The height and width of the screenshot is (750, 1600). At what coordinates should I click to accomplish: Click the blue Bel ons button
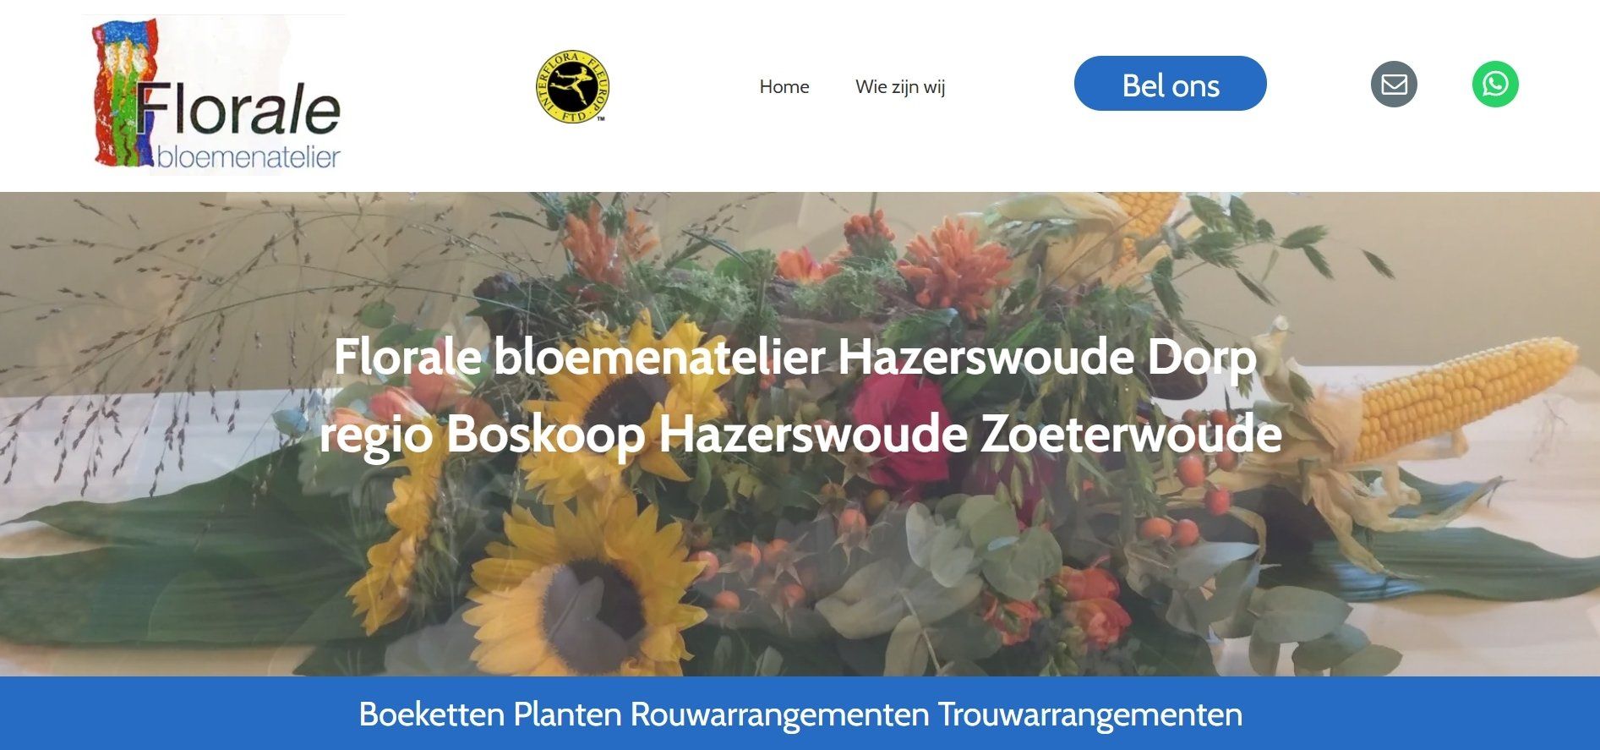click(1170, 84)
